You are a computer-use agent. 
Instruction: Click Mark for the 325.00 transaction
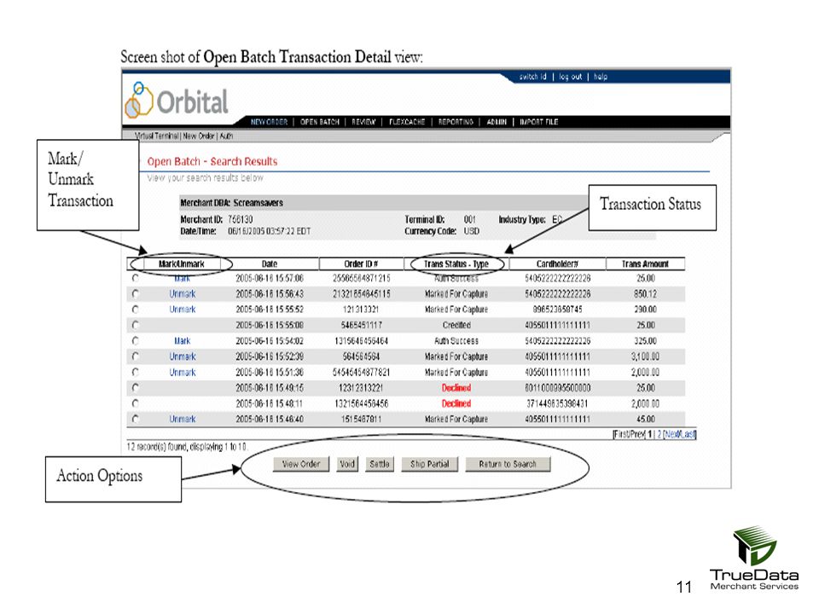click(183, 341)
